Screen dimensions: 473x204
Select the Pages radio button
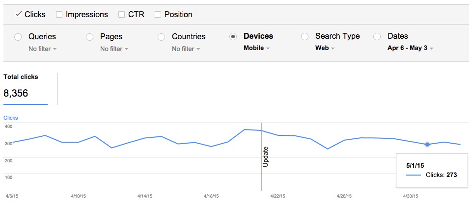[x=89, y=37]
